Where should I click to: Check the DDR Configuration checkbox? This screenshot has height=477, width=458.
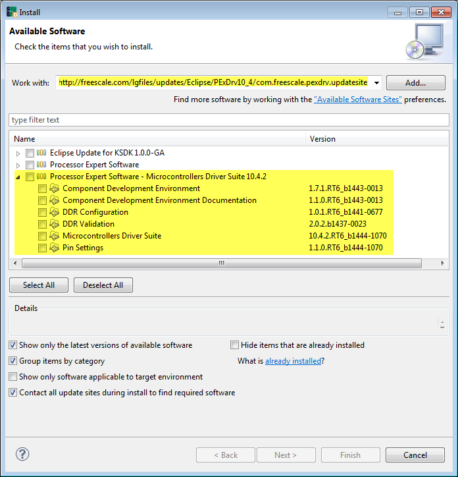point(42,212)
